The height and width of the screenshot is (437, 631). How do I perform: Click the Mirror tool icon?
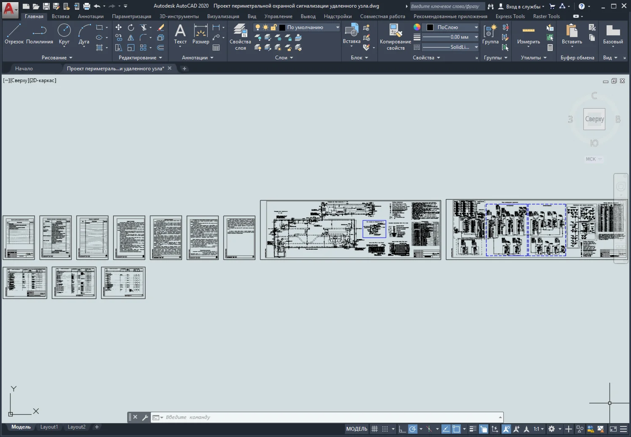click(131, 37)
